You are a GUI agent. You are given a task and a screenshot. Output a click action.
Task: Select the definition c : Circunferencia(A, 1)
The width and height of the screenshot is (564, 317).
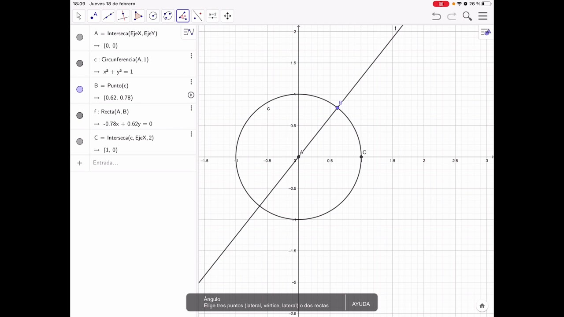click(x=121, y=59)
